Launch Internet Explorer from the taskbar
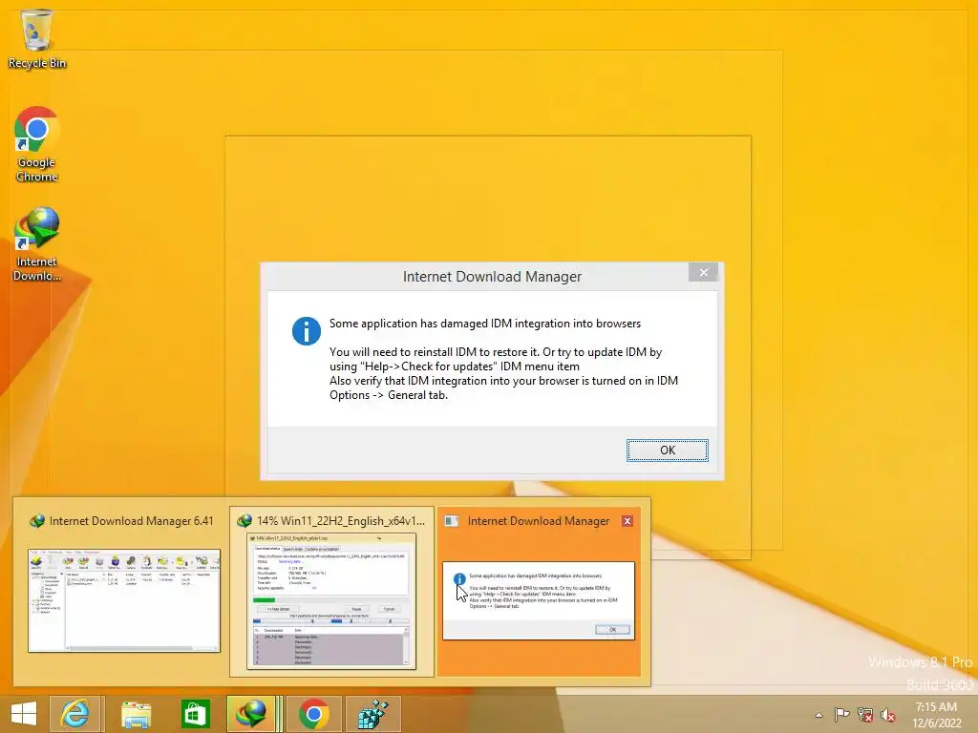This screenshot has height=733, width=978. pyautogui.click(x=74, y=714)
